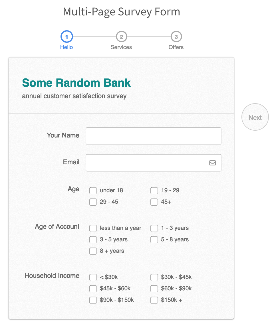Tick the "$45k - $60k" income checkbox

coord(93,289)
